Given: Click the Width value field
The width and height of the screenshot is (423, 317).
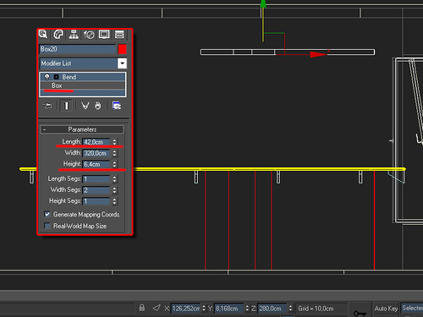Looking at the screenshot, I should [x=96, y=153].
